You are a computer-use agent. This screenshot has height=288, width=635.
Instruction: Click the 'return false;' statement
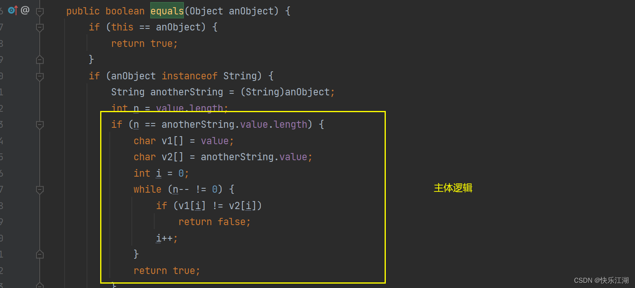point(214,222)
